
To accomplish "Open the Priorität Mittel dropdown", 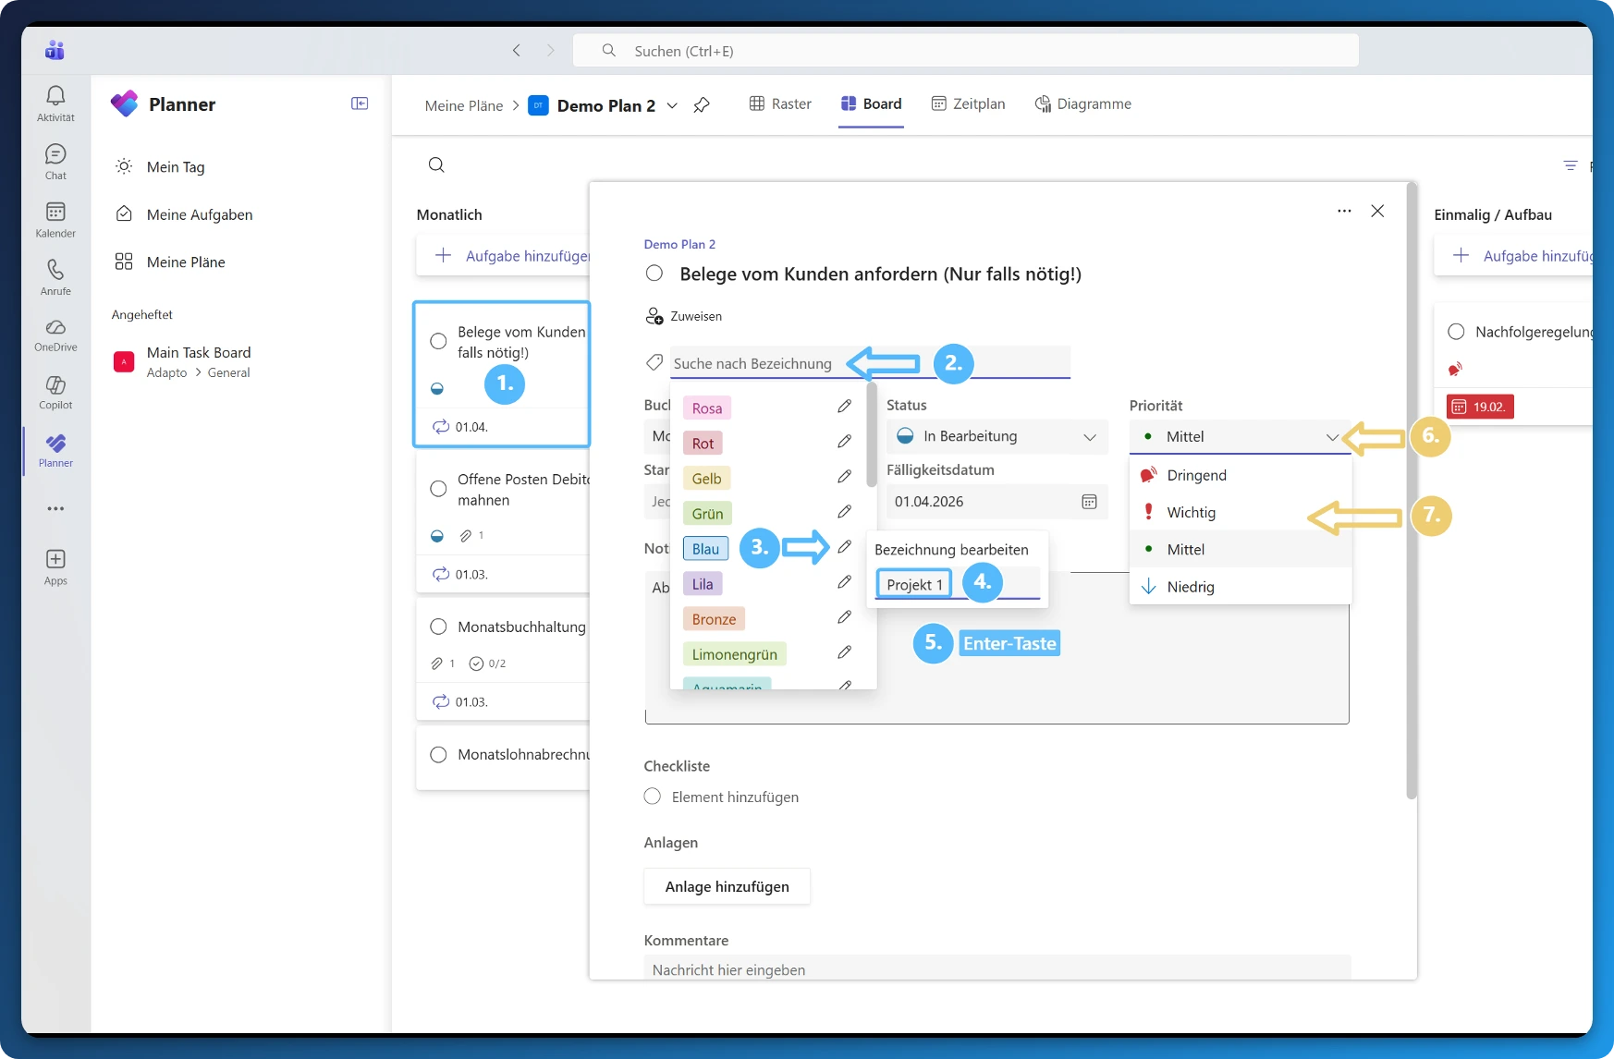I will (x=1240, y=436).
